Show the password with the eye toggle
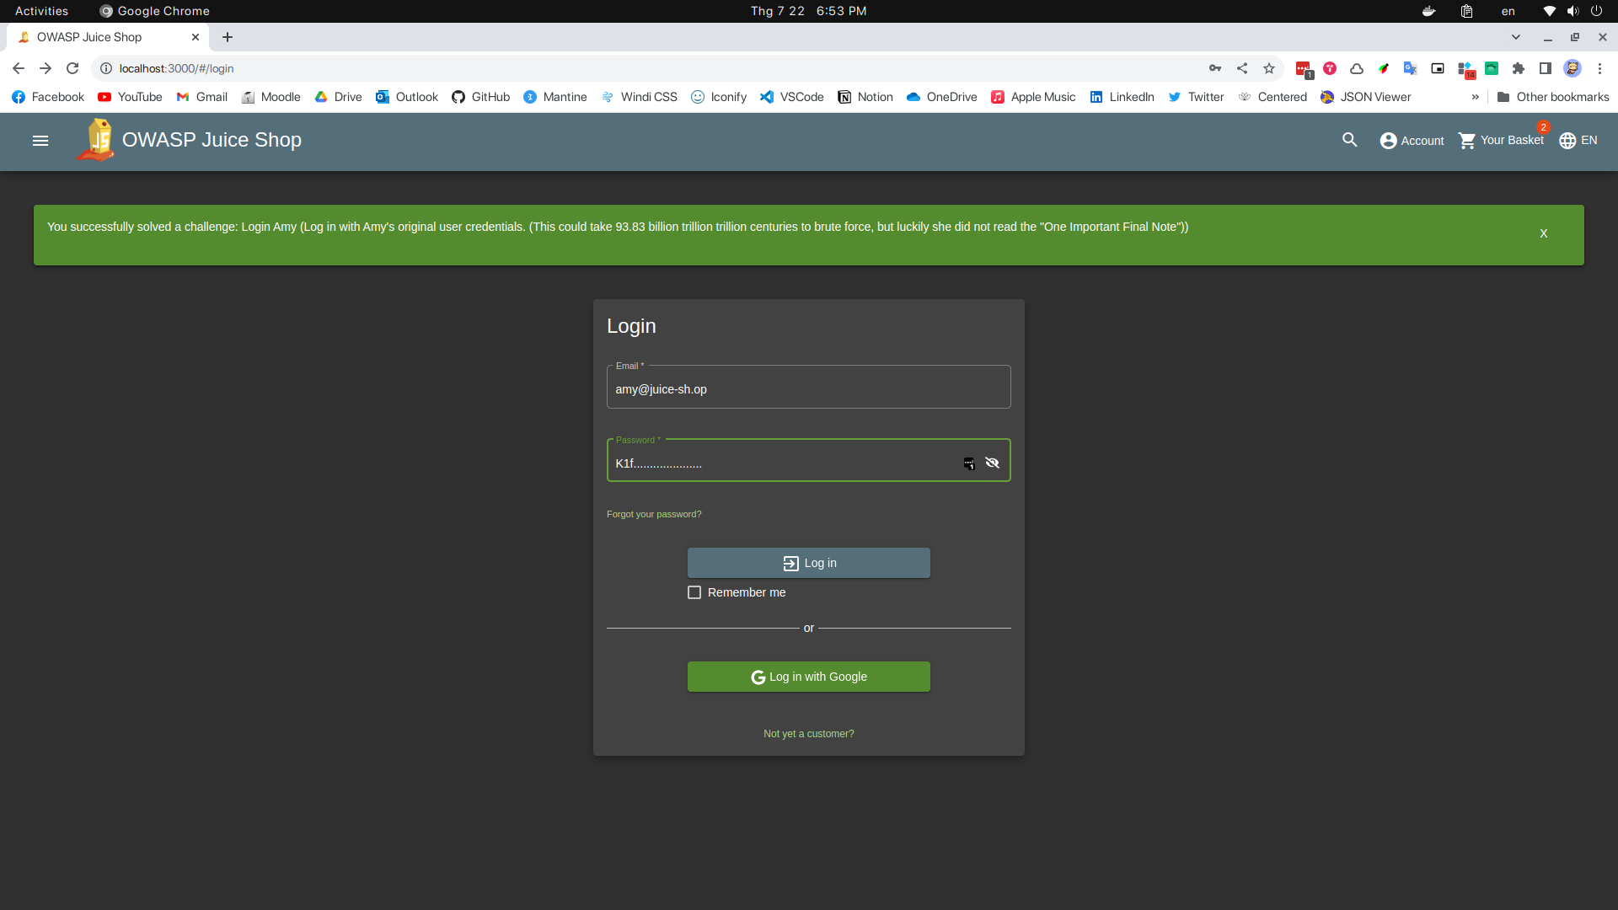This screenshot has width=1618, height=910. 993,463
